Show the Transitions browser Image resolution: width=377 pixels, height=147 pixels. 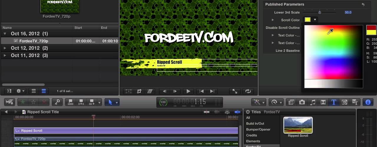(323, 102)
